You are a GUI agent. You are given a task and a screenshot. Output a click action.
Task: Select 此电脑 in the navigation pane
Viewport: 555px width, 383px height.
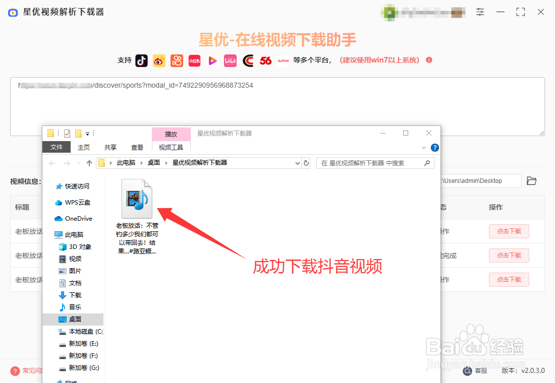pyautogui.click(x=70, y=234)
